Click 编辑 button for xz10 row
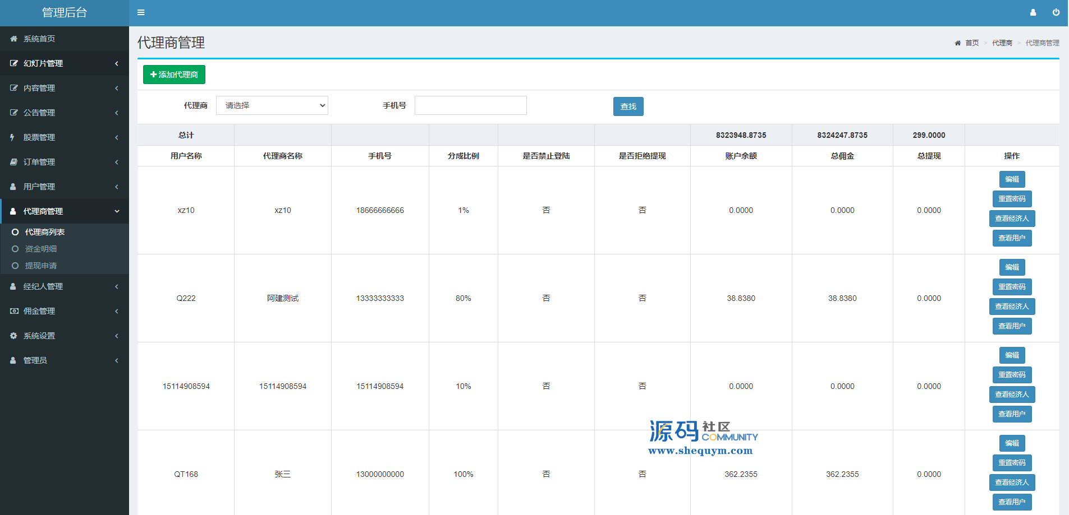The width and height of the screenshot is (1069, 515). pos(1012,179)
